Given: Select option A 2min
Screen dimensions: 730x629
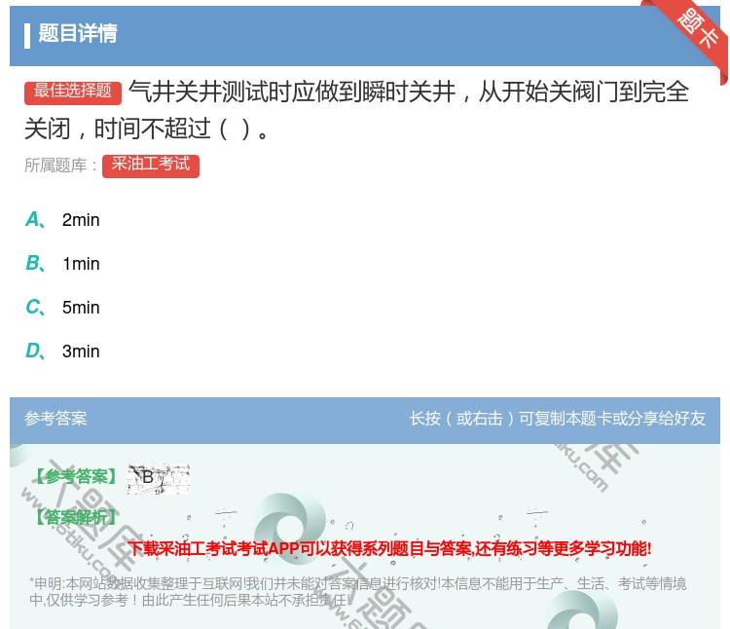Looking at the screenshot, I should (x=63, y=220).
